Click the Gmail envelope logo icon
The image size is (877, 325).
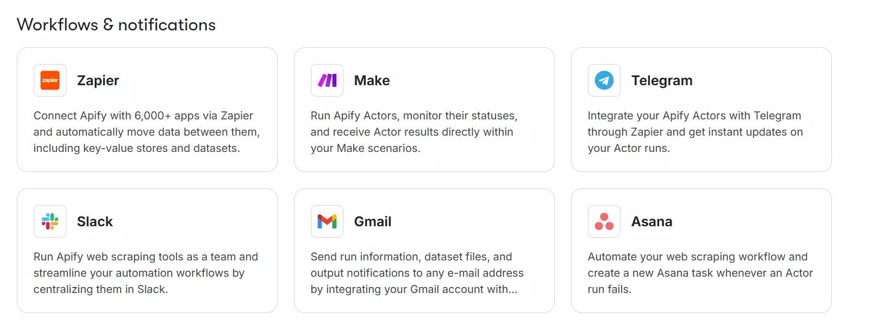point(327,221)
